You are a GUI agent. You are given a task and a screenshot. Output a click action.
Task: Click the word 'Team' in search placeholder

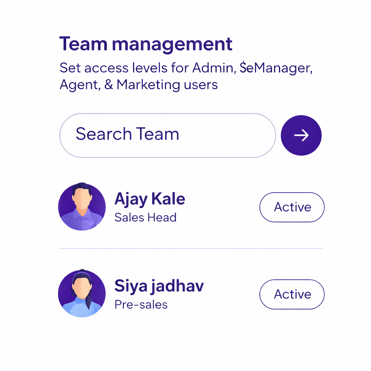tap(158, 134)
